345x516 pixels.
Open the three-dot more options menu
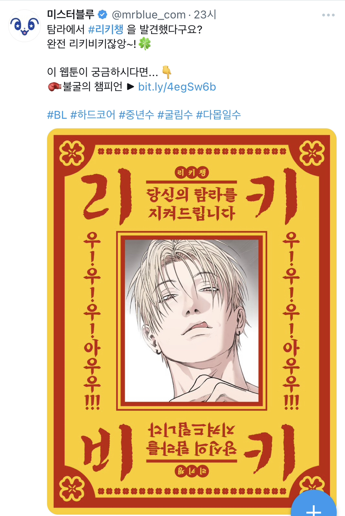click(x=328, y=15)
